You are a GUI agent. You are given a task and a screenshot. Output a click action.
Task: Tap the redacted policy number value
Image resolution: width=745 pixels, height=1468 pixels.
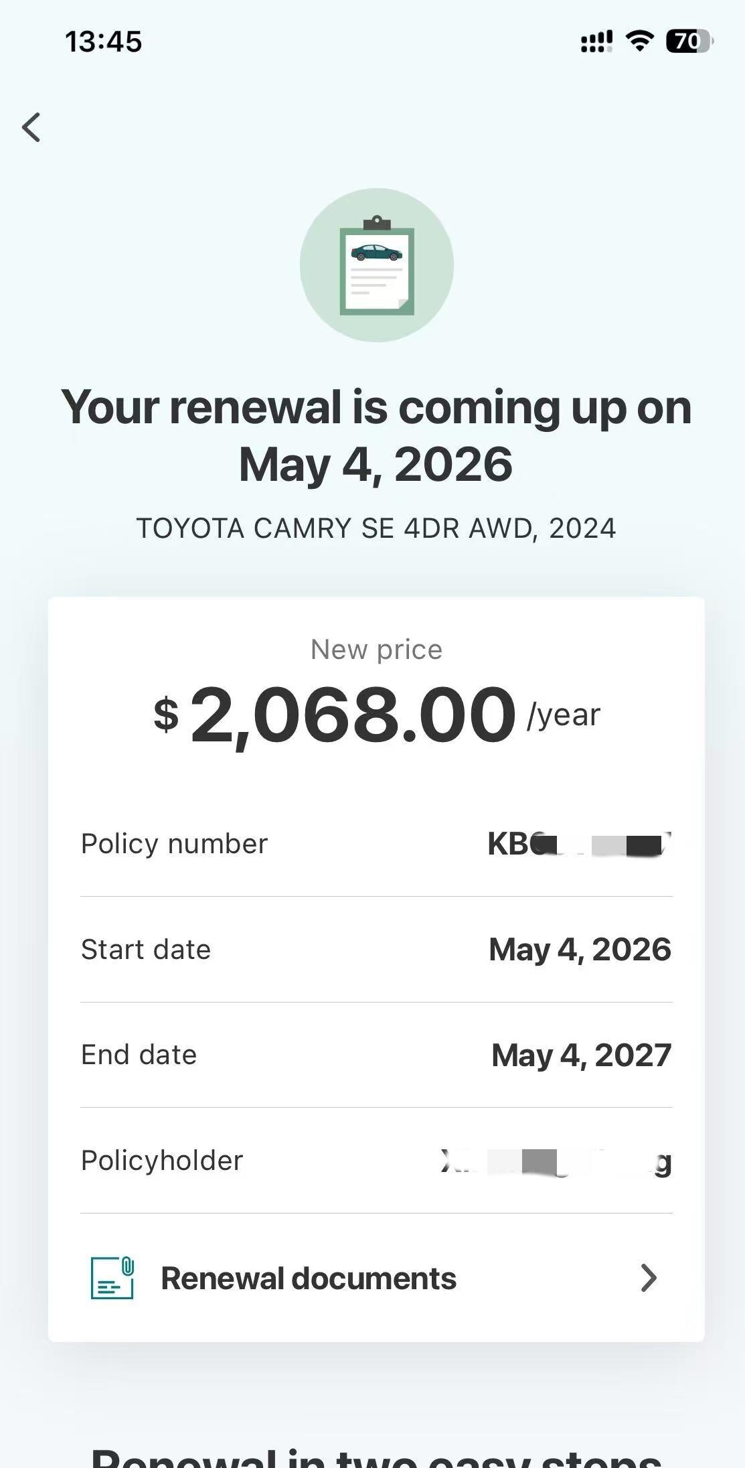point(579,844)
